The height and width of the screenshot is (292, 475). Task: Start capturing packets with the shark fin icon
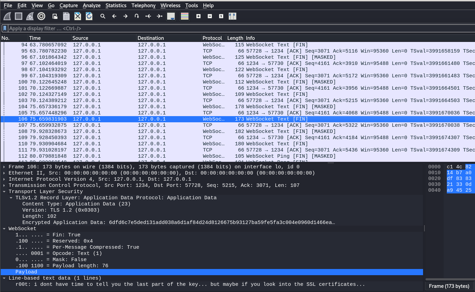coord(7,16)
